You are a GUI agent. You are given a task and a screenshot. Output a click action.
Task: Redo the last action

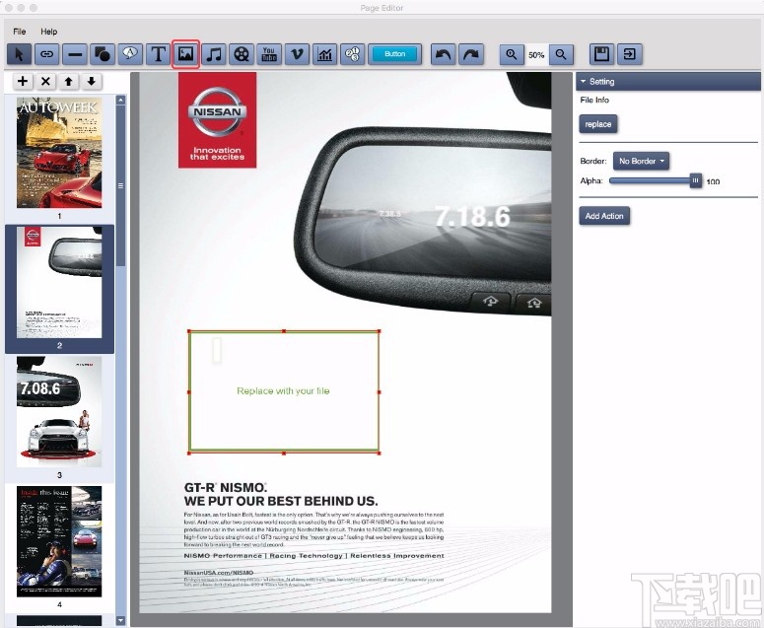coord(471,54)
